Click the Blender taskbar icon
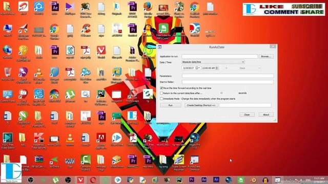The height and width of the screenshot is (184, 328). point(253,180)
